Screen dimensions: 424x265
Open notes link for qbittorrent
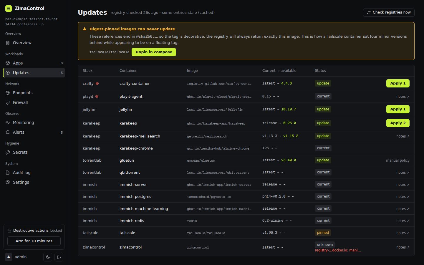coord(403,173)
